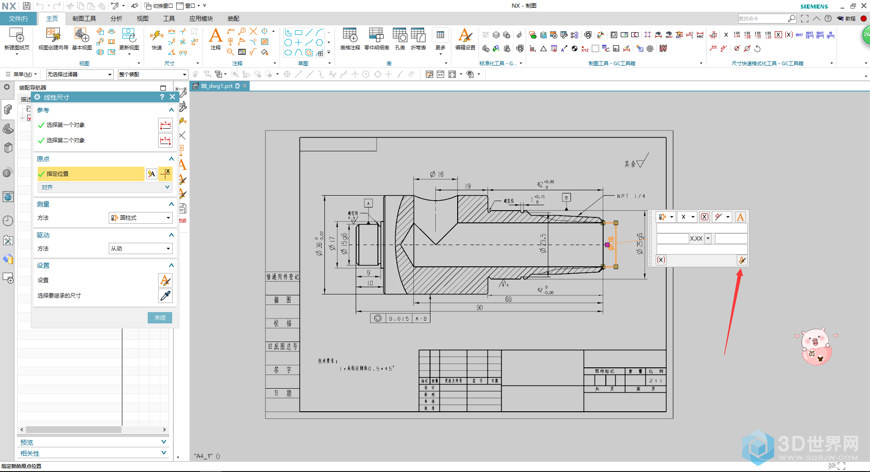
Task: Open the 无选择过滤器 selection filter dropdown
Action: pyautogui.click(x=79, y=74)
